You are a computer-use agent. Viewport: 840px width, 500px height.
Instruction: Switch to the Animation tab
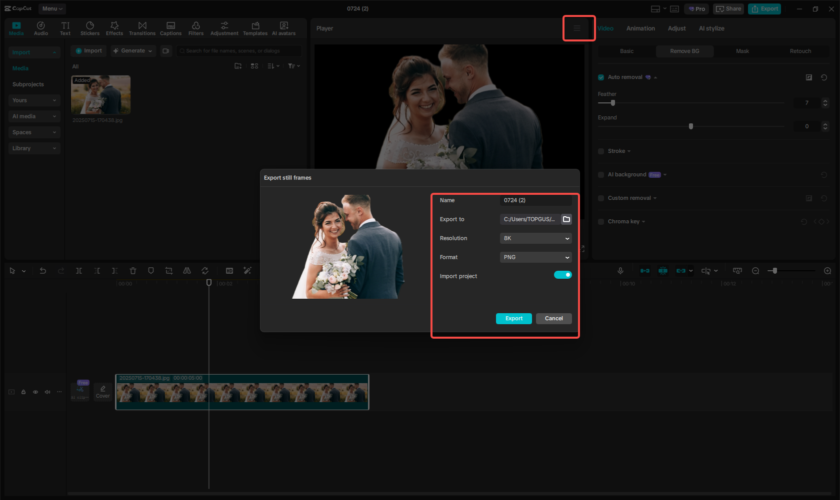coord(640,28)
